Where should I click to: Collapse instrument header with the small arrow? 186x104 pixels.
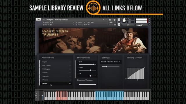[x=44, y=20]
